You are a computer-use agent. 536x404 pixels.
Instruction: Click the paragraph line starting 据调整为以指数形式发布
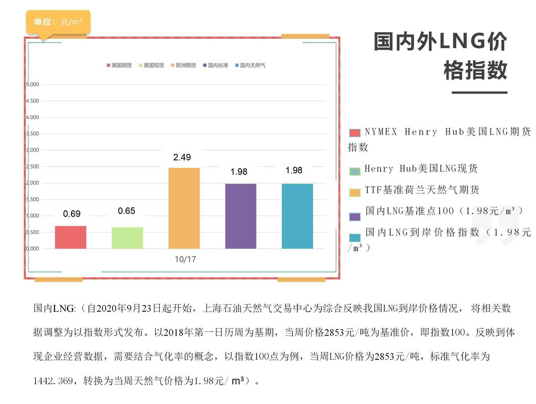coord(274,332)
